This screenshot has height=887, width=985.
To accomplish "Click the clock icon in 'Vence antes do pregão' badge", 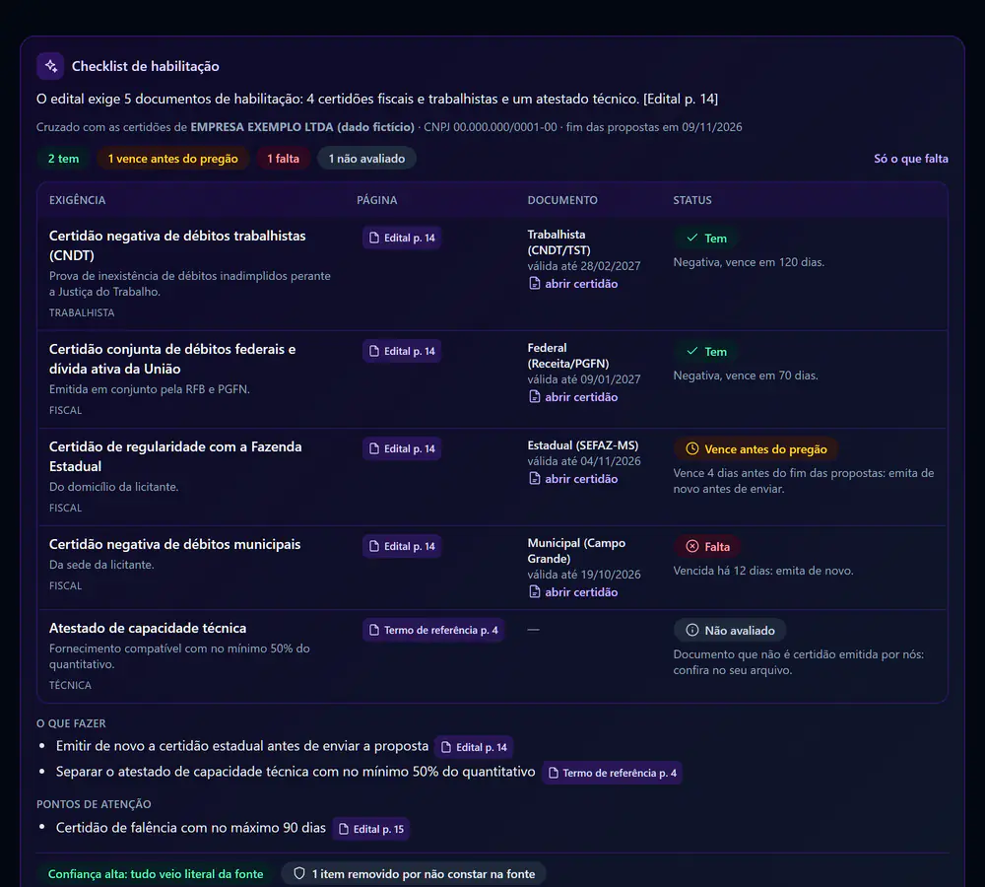I will click(x=691, y=448).
